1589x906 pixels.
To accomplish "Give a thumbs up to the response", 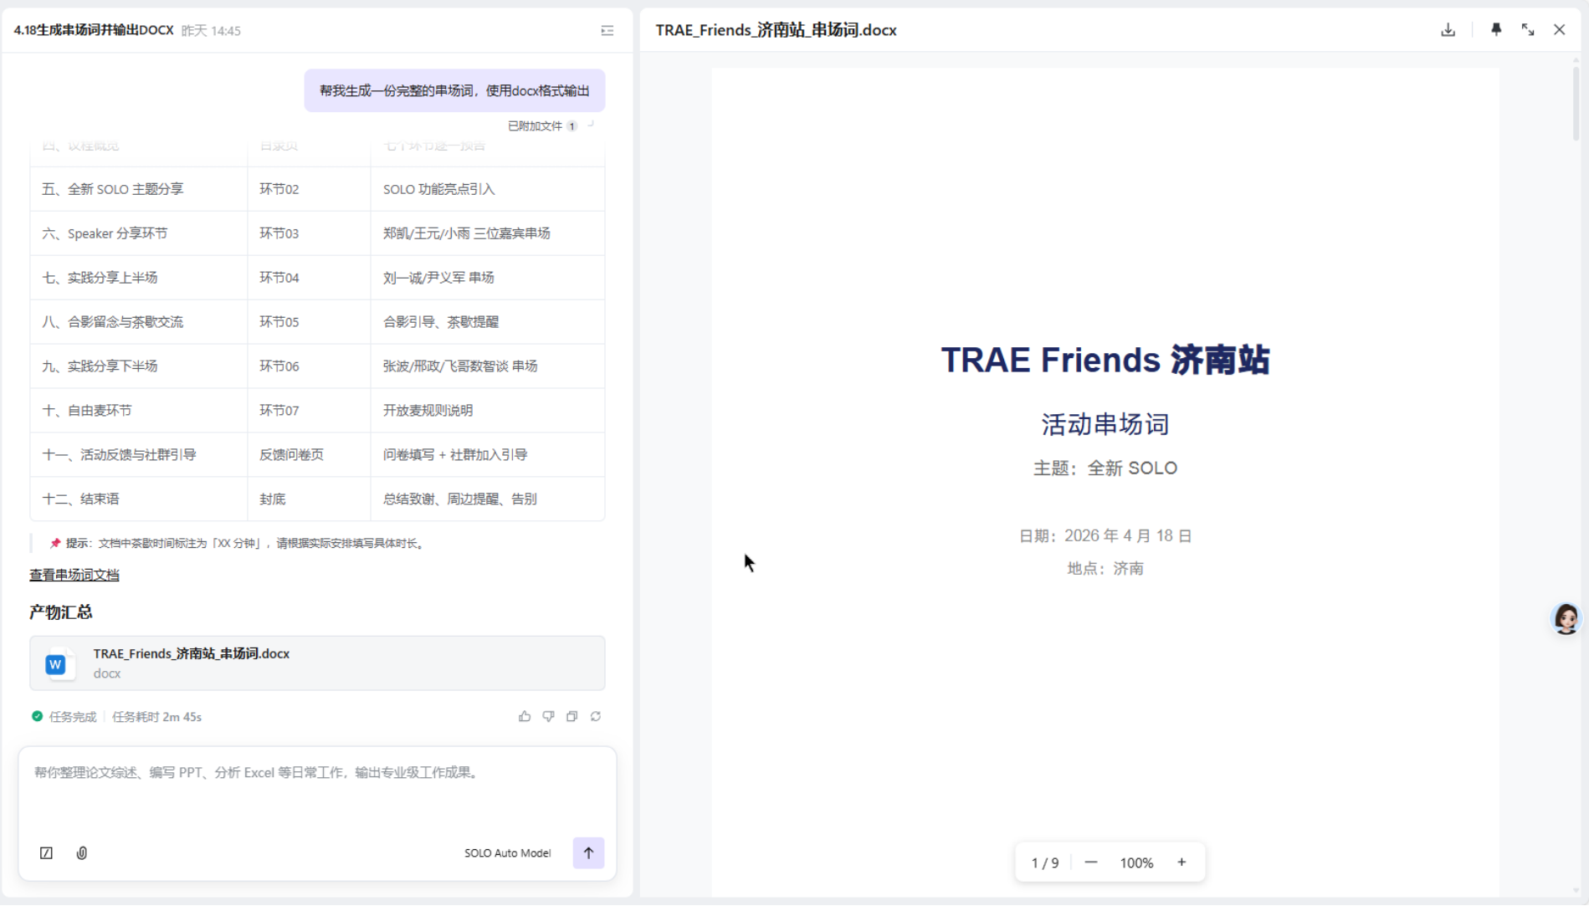I will pos(525,716).
